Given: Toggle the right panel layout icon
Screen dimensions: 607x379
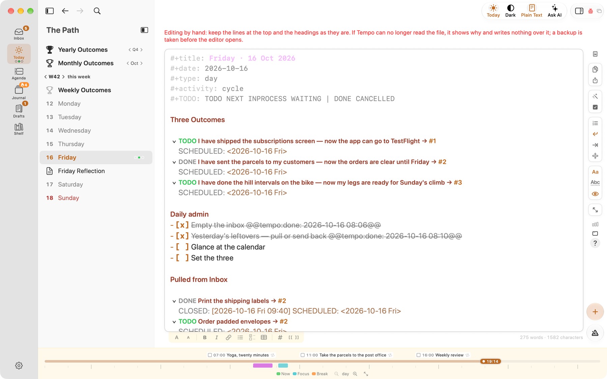Looking at the screenshot, I should click(579, 11).
